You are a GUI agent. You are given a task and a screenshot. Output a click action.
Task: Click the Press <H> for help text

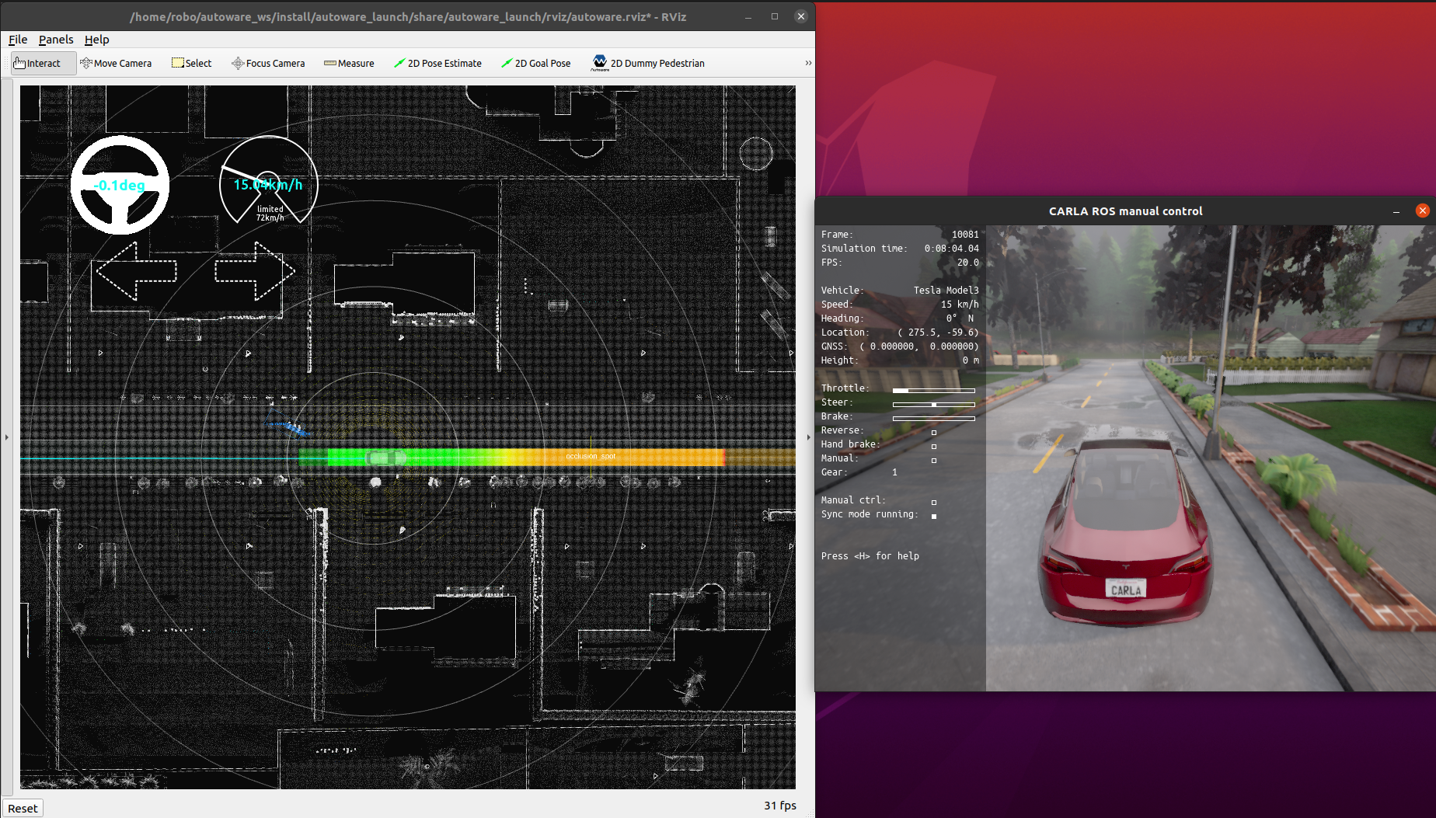(870, 556)
